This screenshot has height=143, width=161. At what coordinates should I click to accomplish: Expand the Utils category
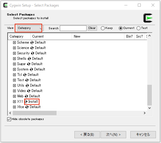[x=14, y=85]
